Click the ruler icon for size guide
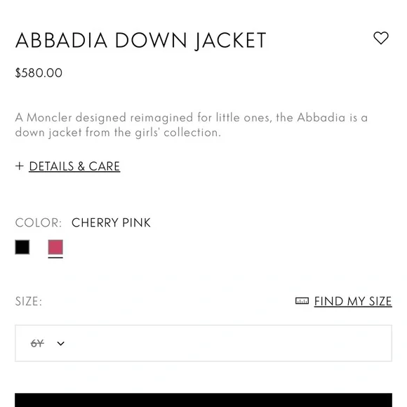This screenshot has height=407, width=407. click(302, 301)
